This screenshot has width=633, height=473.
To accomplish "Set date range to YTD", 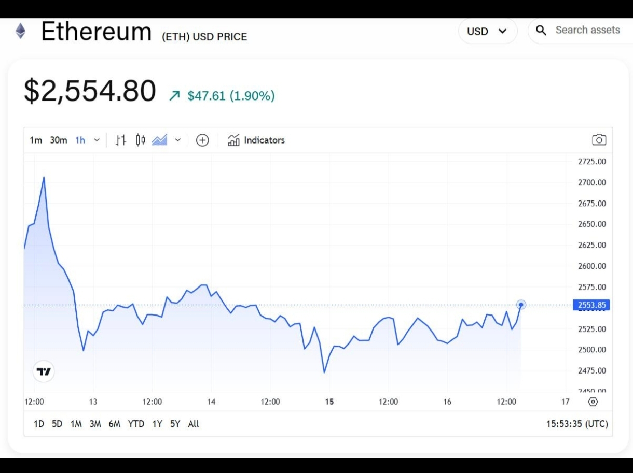I will [x=136, y=424].
